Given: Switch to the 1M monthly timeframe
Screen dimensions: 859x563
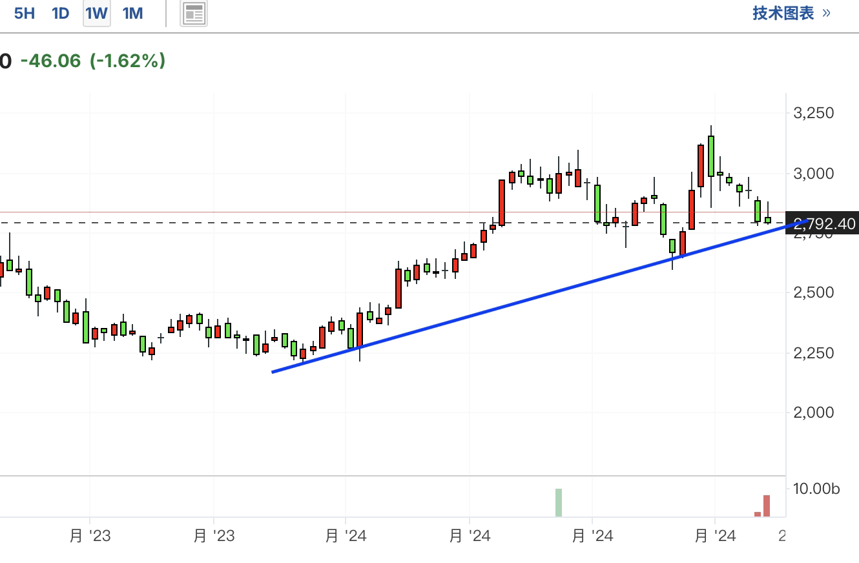Looking at the screenshot, I should (132, 13).
